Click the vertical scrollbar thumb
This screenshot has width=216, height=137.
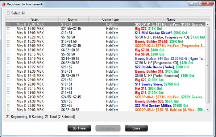(208, 65)
